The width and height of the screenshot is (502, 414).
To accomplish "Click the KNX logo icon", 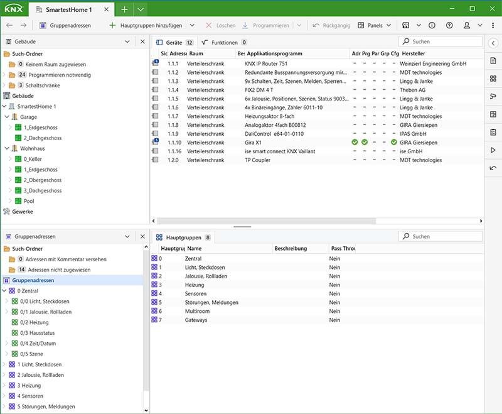I will [13, 9].
